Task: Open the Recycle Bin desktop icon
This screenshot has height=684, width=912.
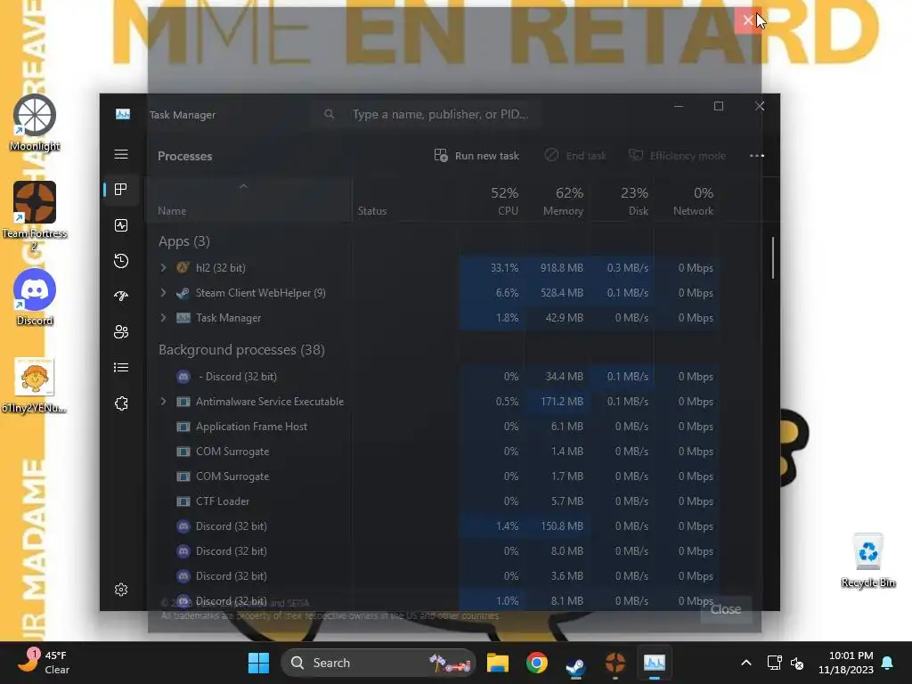Action: tap(867, 560)
